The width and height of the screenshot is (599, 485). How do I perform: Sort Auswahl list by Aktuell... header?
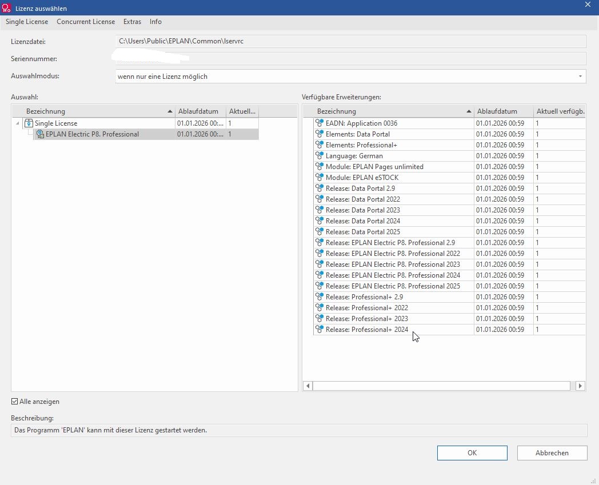point(242,111)
